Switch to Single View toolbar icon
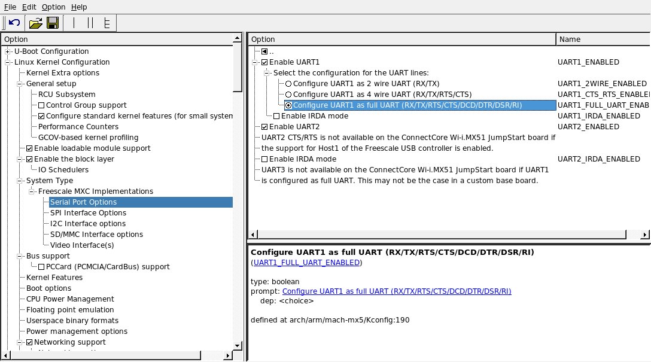Screen dimensions: 651x362 tap(74, 23)
